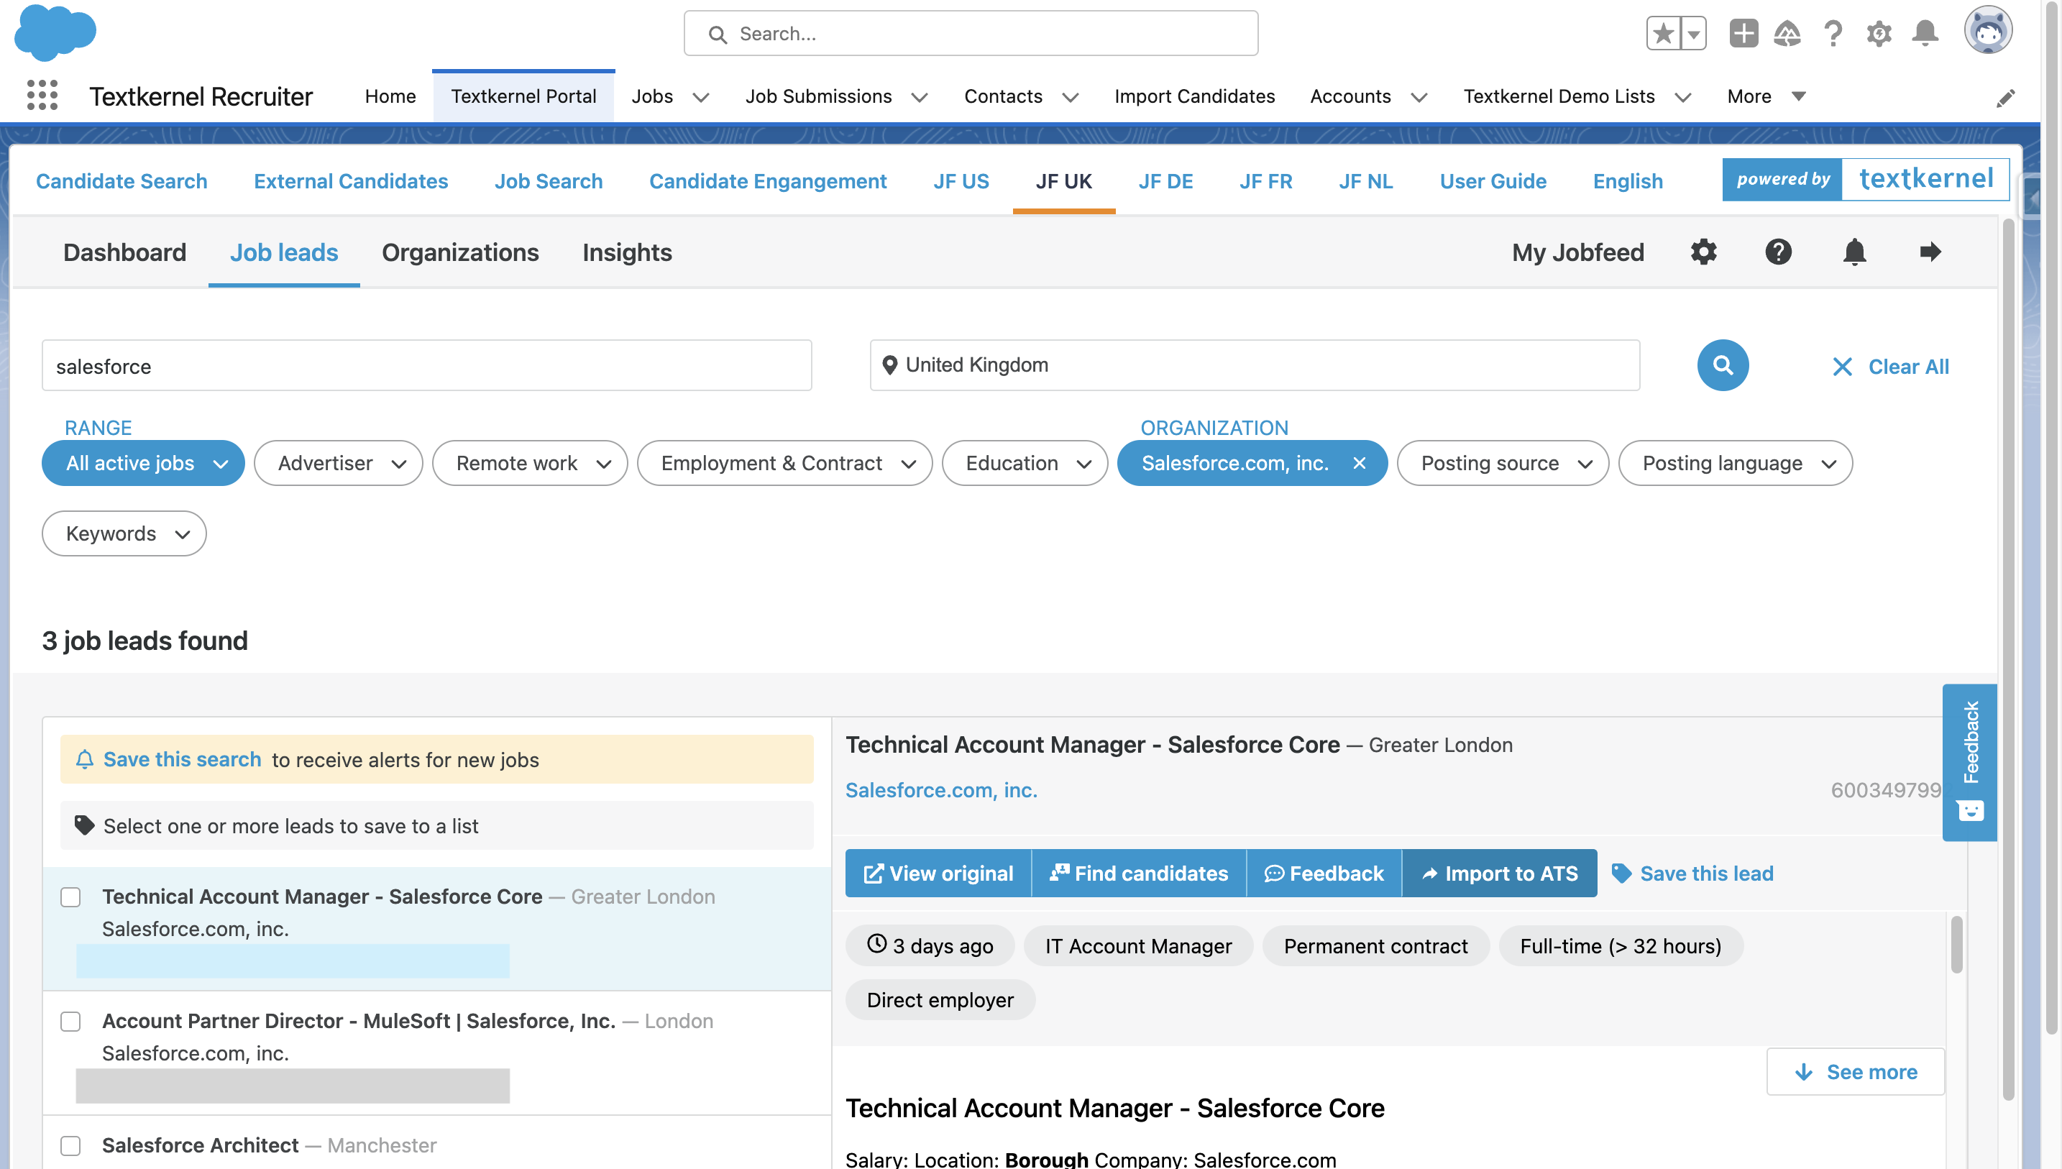This screenshot has width=2062, height=1169.
Task: Select Account Partner Director lead checkbox
Action: click(x=70, y=1022)
